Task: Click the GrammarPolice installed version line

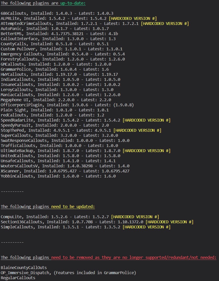Action: [x=55, y=69]
